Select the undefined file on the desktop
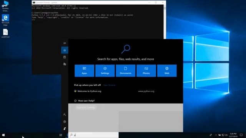246x138 pixels. pyautogui.click(x=5, y=33)
